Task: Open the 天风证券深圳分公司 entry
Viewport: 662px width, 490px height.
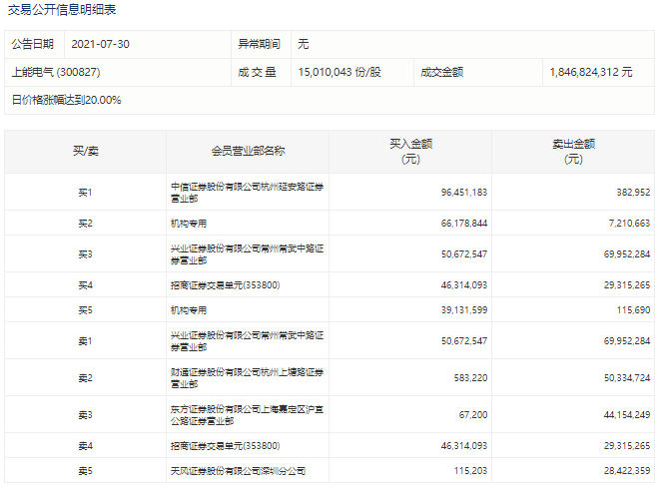Action: (x=238, y=470)
